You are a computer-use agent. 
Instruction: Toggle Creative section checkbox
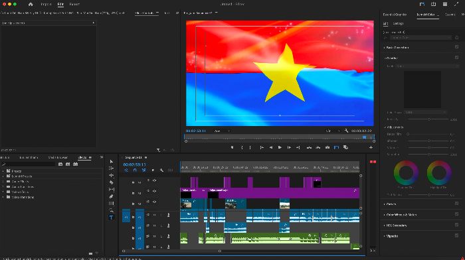457,58
